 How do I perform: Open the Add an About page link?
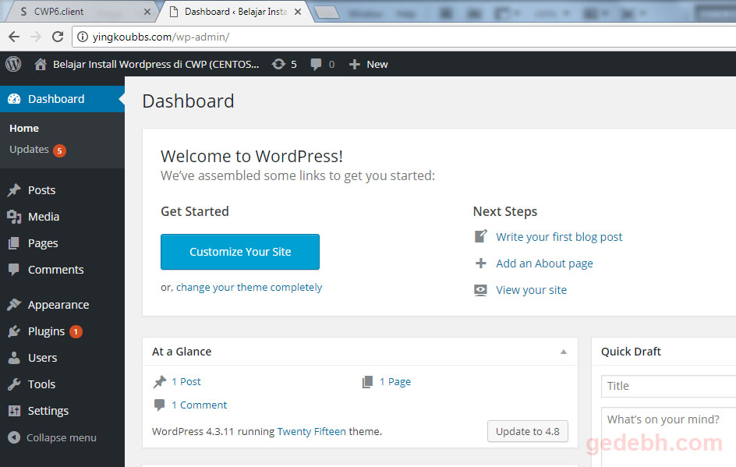(544, 264)
